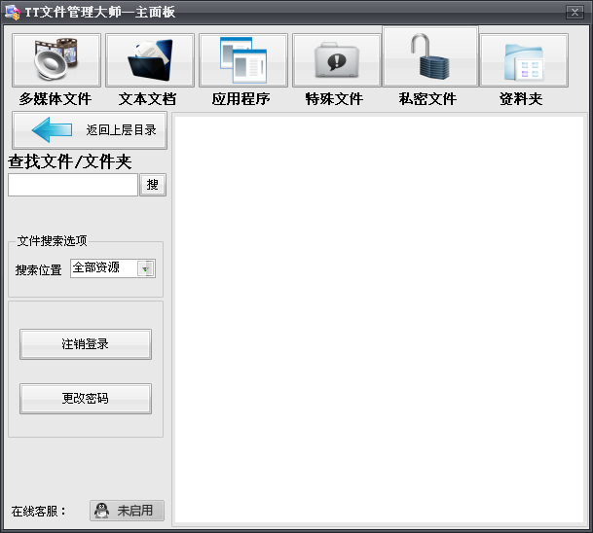
Task: Open the 应用程序 applications icon
Action: click(x=242, y=60)
